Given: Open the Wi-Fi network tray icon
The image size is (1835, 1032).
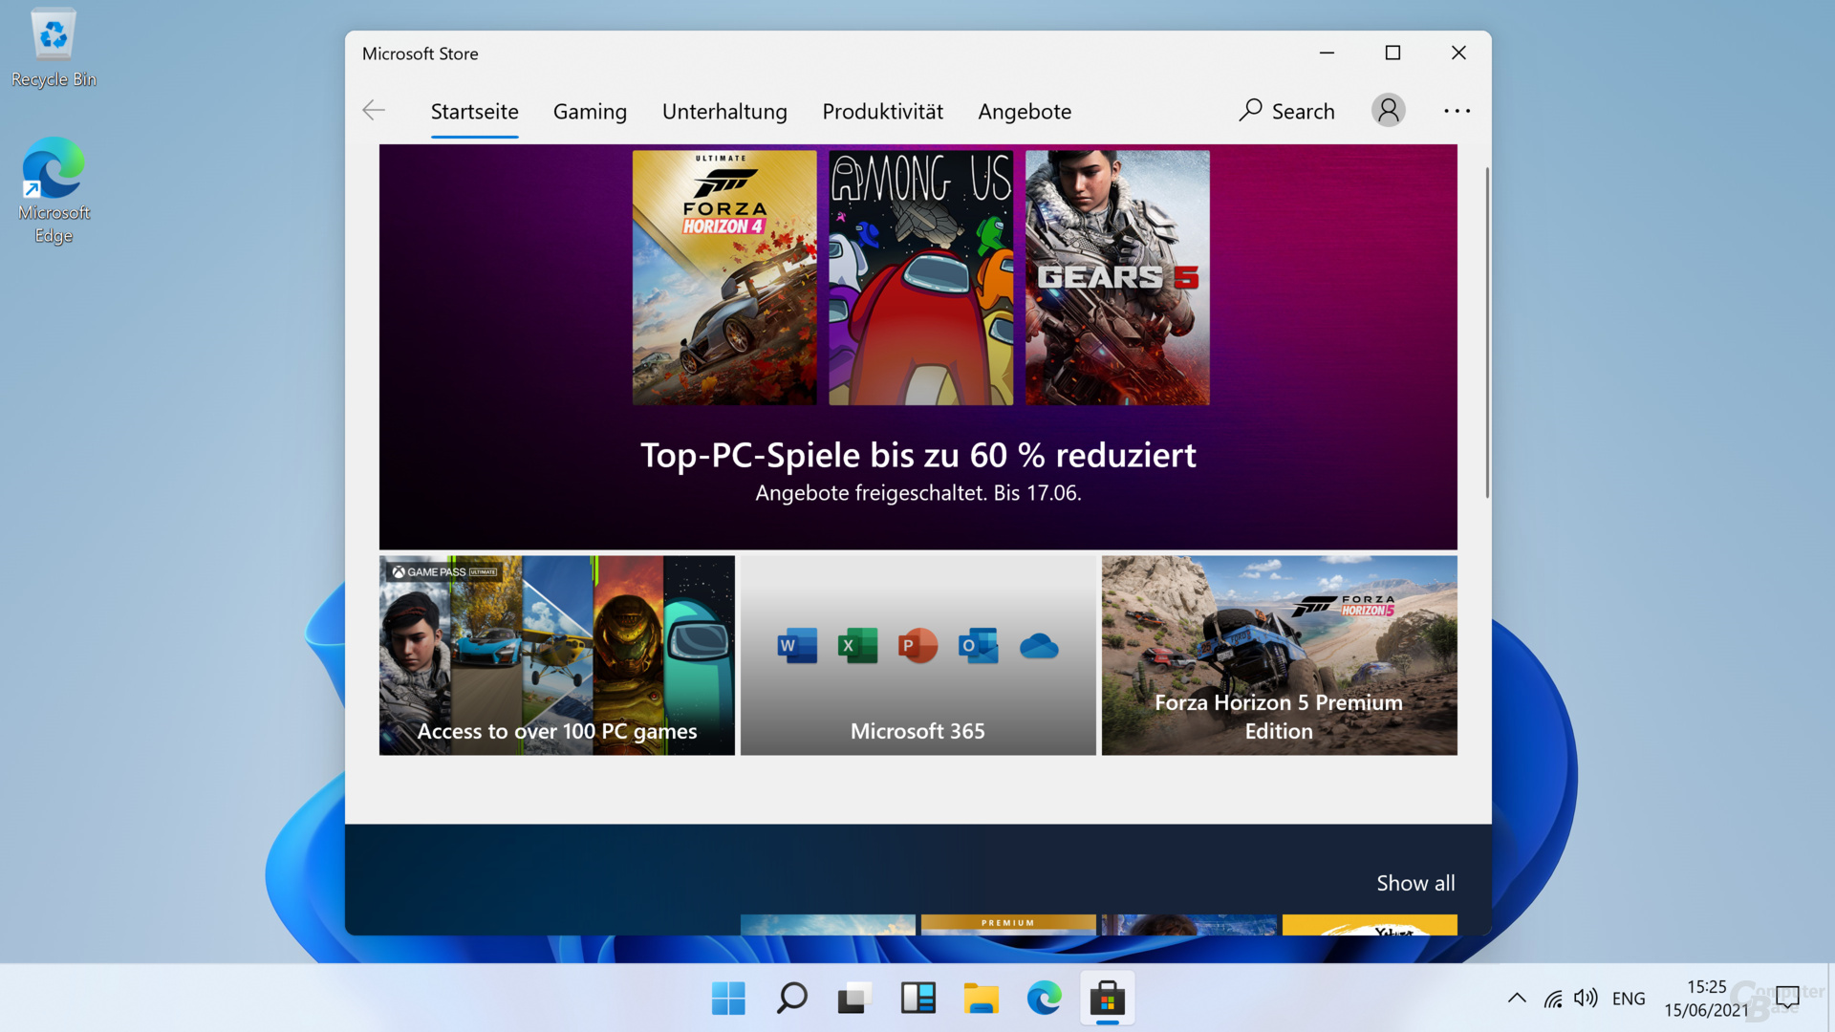Looking at the screenshot, I should [1553, 999].
